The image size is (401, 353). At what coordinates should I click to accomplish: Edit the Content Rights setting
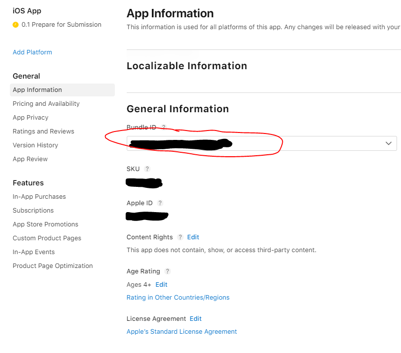tap(193, 237)
